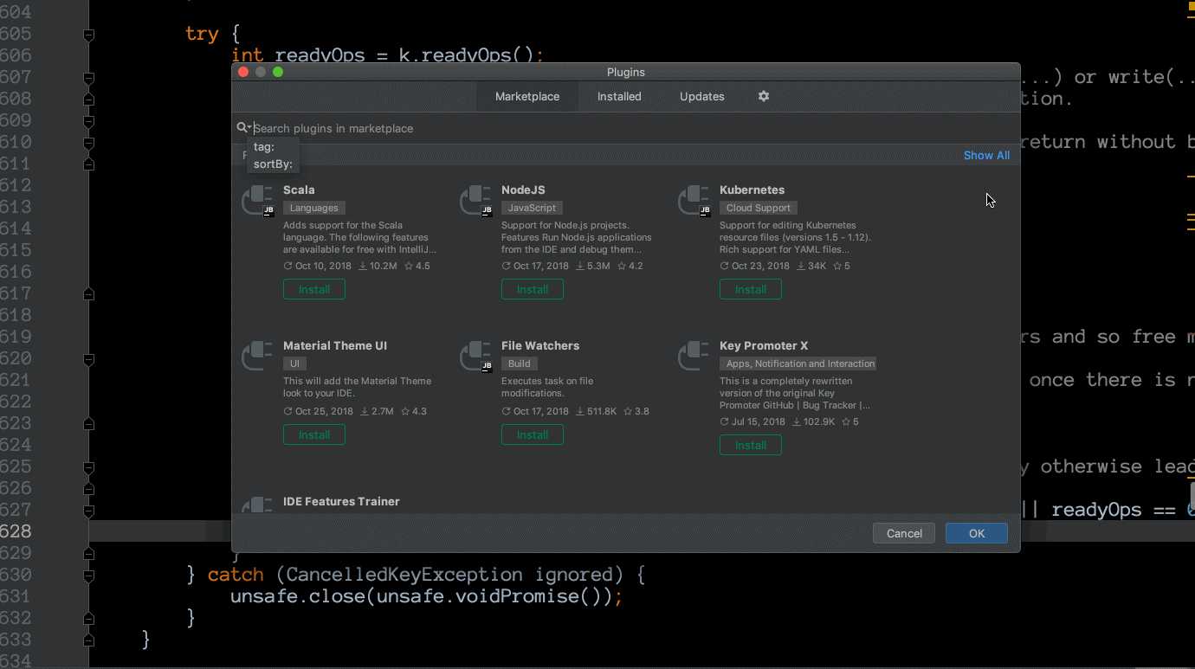Open the plugins settings gear menu
This screenshot has height=669, width=1195.
click(763, 96)
